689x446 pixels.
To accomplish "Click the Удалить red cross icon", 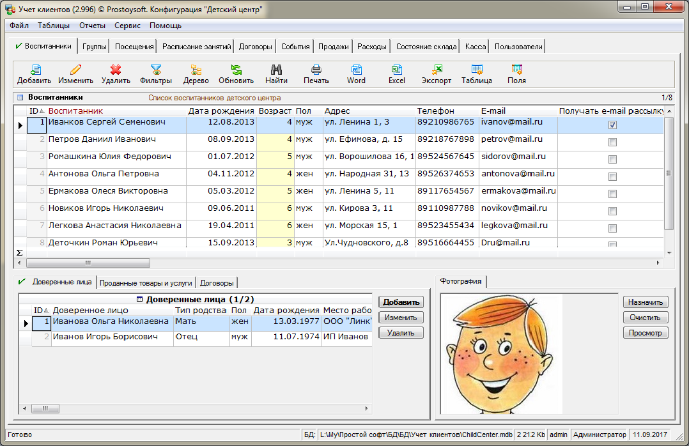I will point(116,70).
